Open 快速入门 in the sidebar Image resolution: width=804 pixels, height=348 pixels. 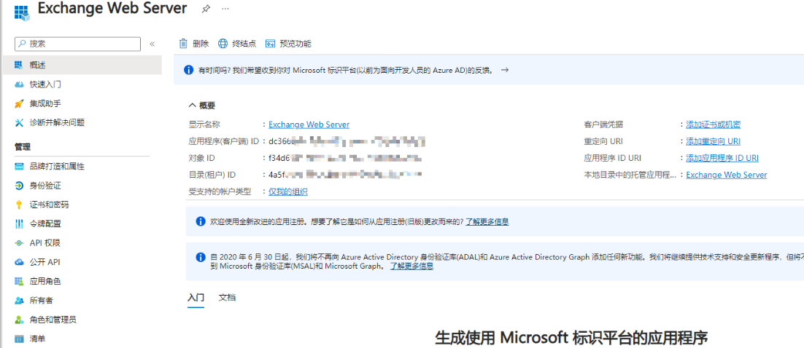click(45, 84)
